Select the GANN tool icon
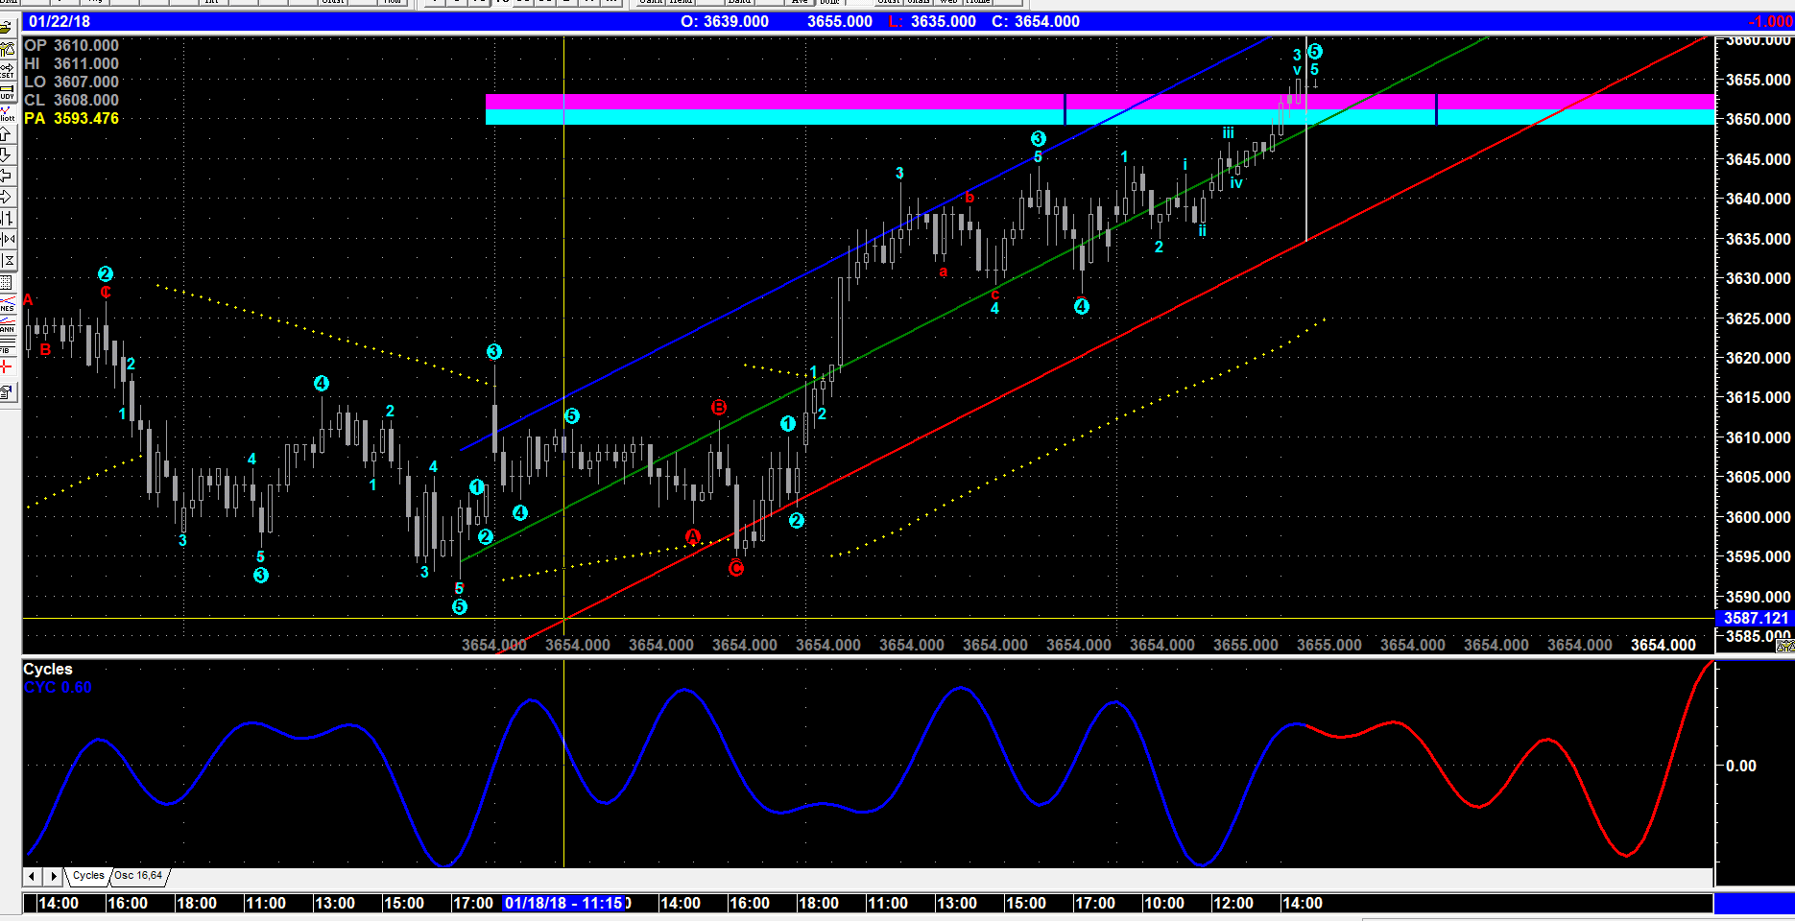This screenshot has height=921, width=1795. tap(8, 323)
